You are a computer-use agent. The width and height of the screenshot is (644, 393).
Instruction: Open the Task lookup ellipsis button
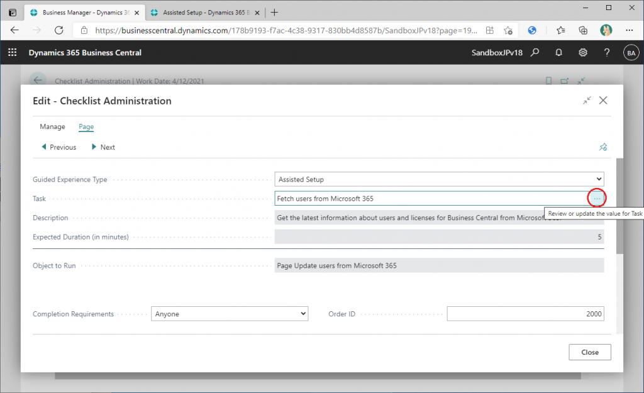click(x=597, y=199)
